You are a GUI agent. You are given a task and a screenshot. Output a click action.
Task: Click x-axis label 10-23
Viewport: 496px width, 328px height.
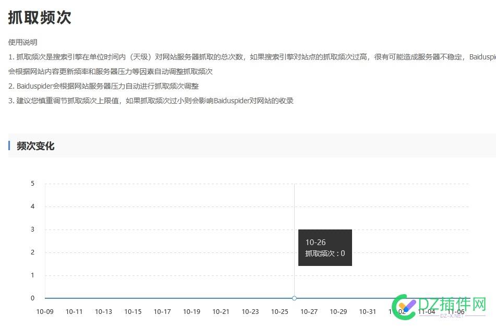click(250, 311)
